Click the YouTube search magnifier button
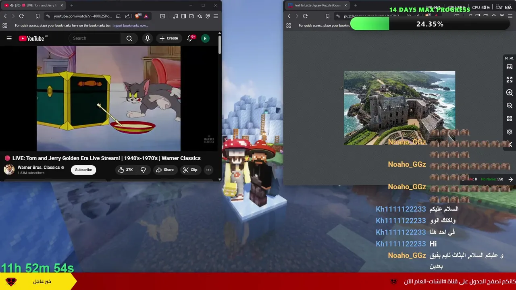516x290 pixels. coord(129,38)
